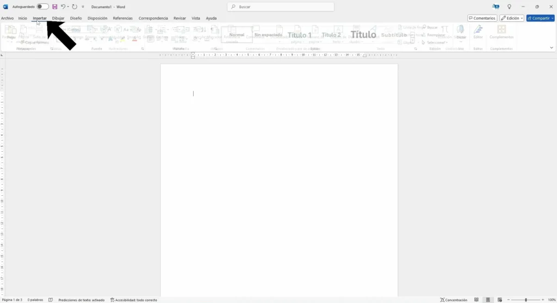Image resolution: width=557 pixels, height=303 pixels.
Task: Click the tab selector at ruler corner
Action: (2, 55)
